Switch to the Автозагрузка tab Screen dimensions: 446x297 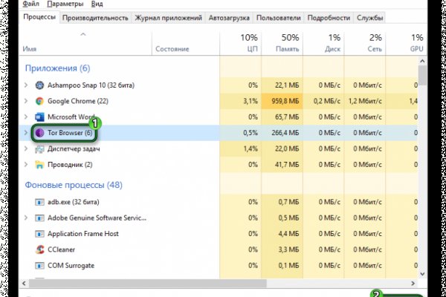pos(229,16)
